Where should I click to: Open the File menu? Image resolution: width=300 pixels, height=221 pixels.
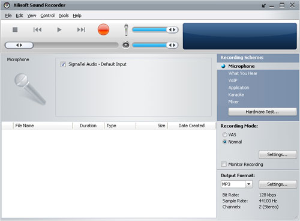pos(8,16)
